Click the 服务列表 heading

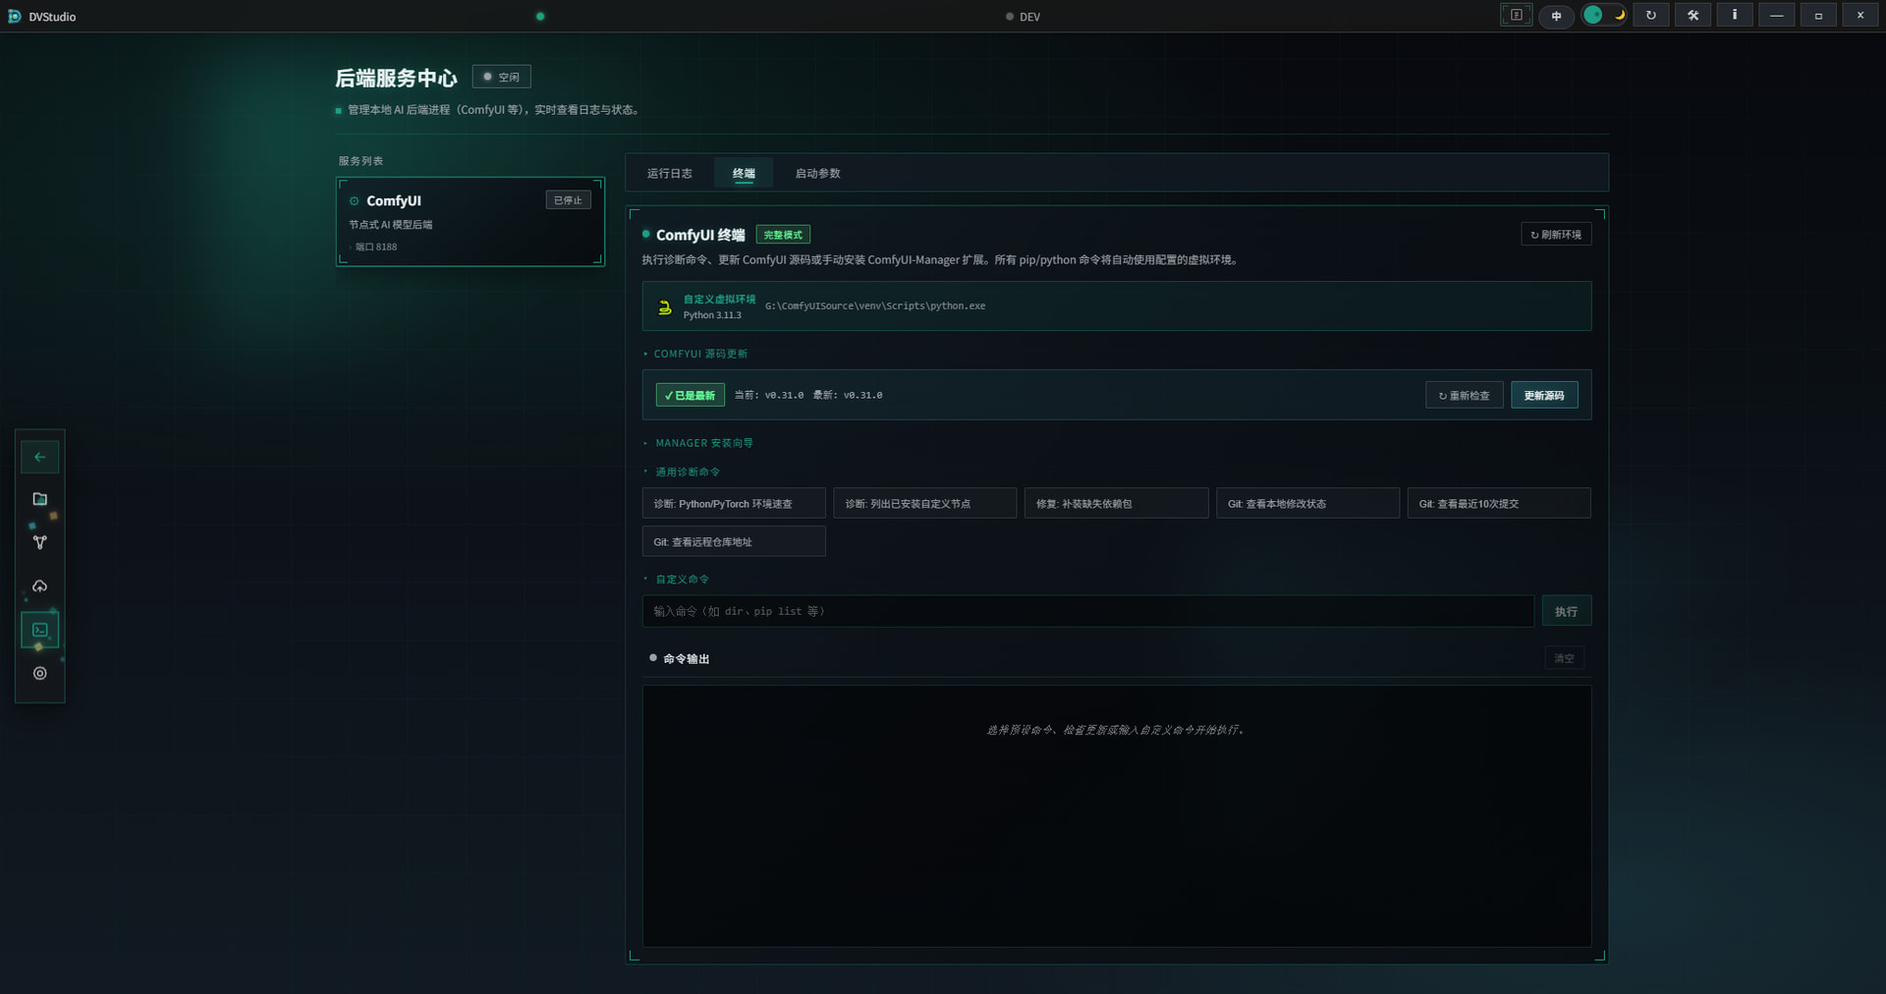pyautogui.click(x=361, y=160)
